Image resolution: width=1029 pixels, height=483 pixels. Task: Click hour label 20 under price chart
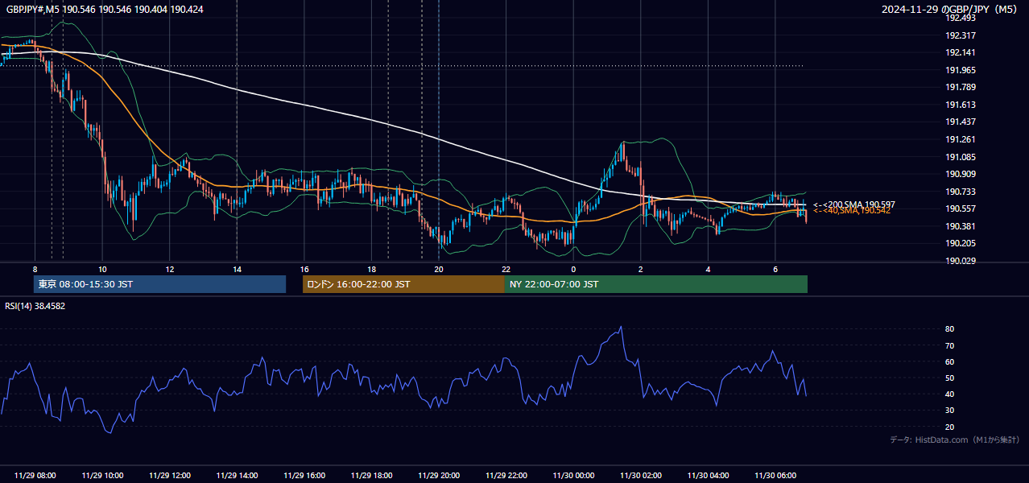point(439,269)
